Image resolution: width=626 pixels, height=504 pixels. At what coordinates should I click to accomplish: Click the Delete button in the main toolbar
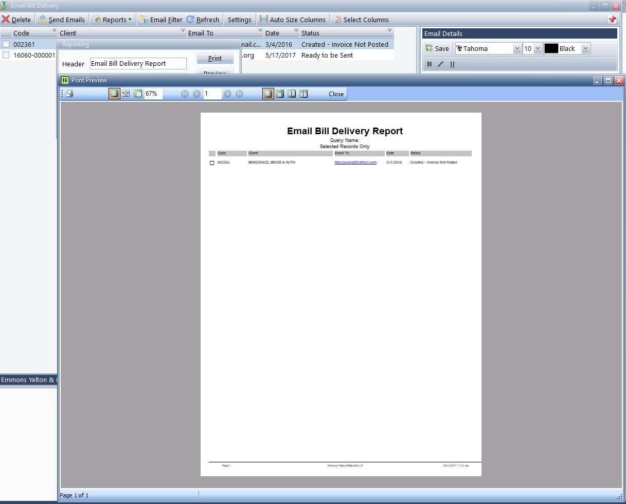coord(16,20)
